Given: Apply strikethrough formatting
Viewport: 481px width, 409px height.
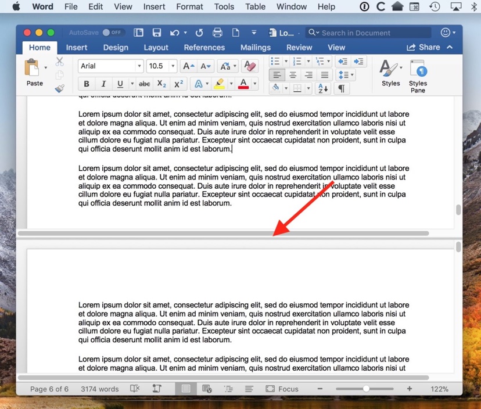Looking at the screenshot, I should click(x=145, y=84).
